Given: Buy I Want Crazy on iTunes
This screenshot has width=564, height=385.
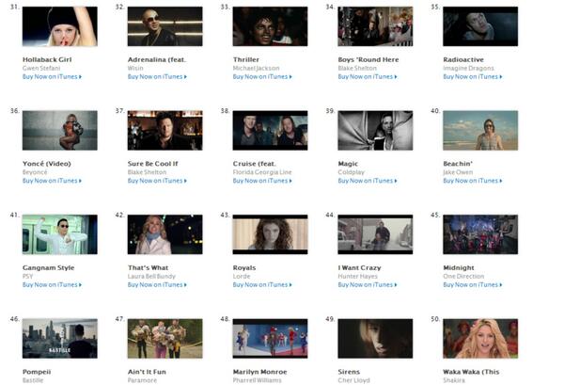Looking at the screenshot, I should coord(368,285).
